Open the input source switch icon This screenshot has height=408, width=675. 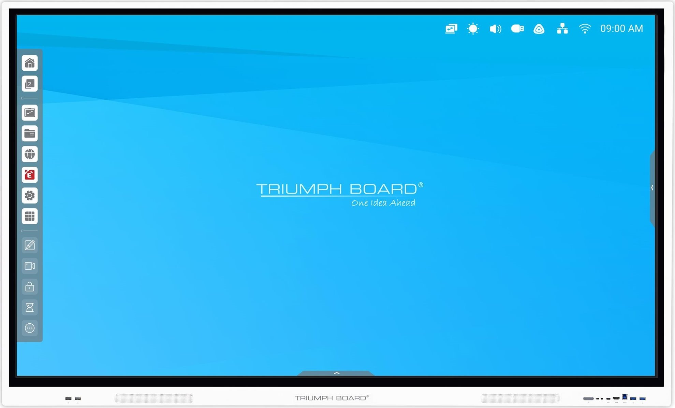pyautogui.click(x=30, y=84)
